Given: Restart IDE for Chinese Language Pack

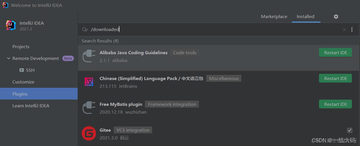Looking at the screenshot, I should 335,78.
